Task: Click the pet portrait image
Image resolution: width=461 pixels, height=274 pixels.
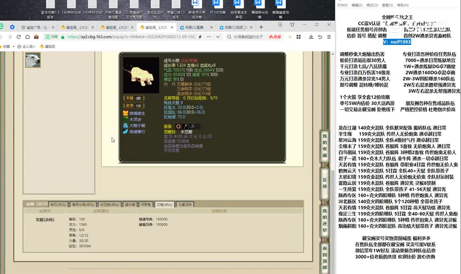Action: point(141,75)
